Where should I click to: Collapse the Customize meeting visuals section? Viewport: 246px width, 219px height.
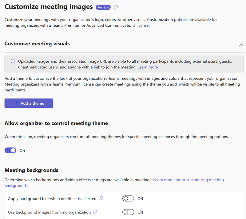(x=241, y=44)
